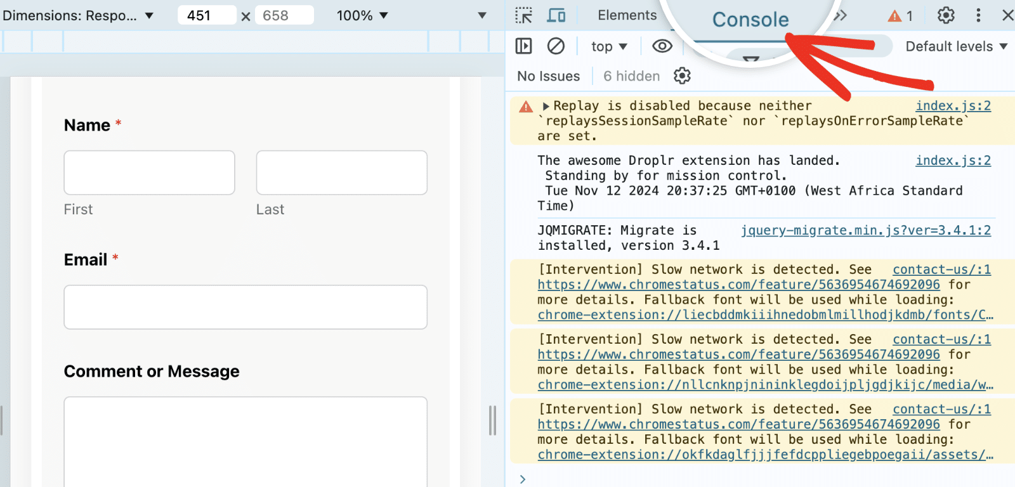Viewport: 1015px width, 487px height.
Task: Click the Replay warning triangle icon
Action: coord(526,107)
